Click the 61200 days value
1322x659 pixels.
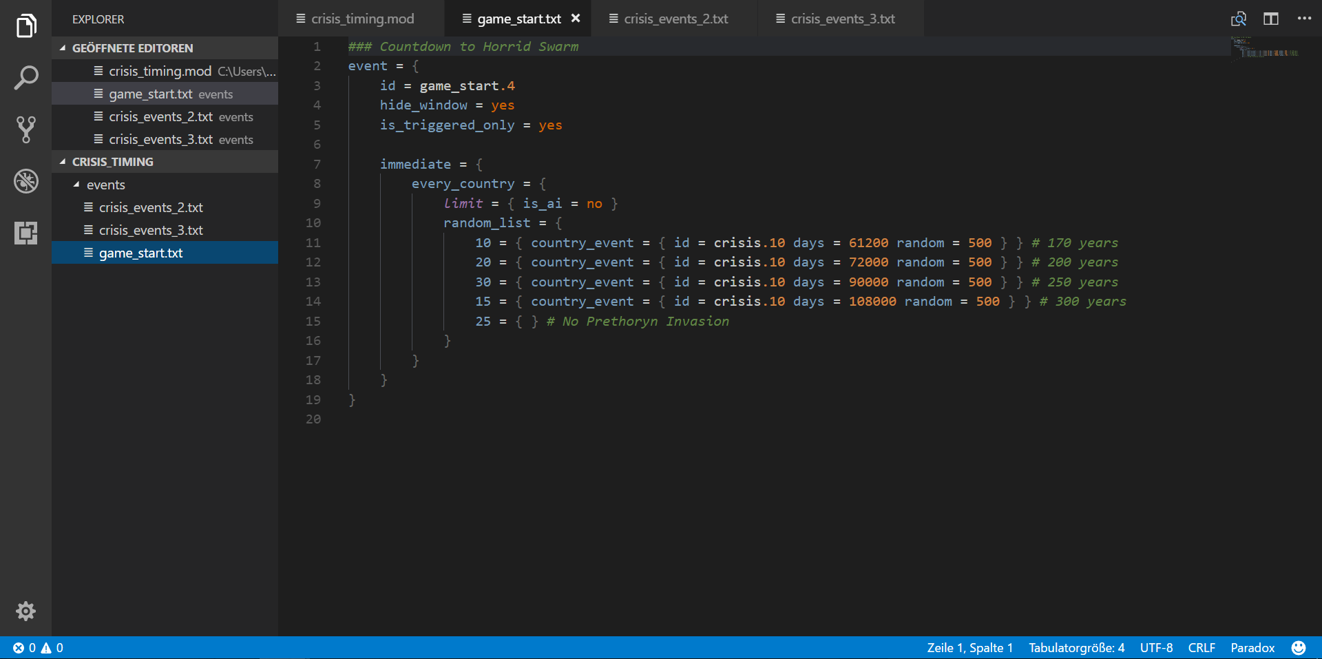click(868, 243)
